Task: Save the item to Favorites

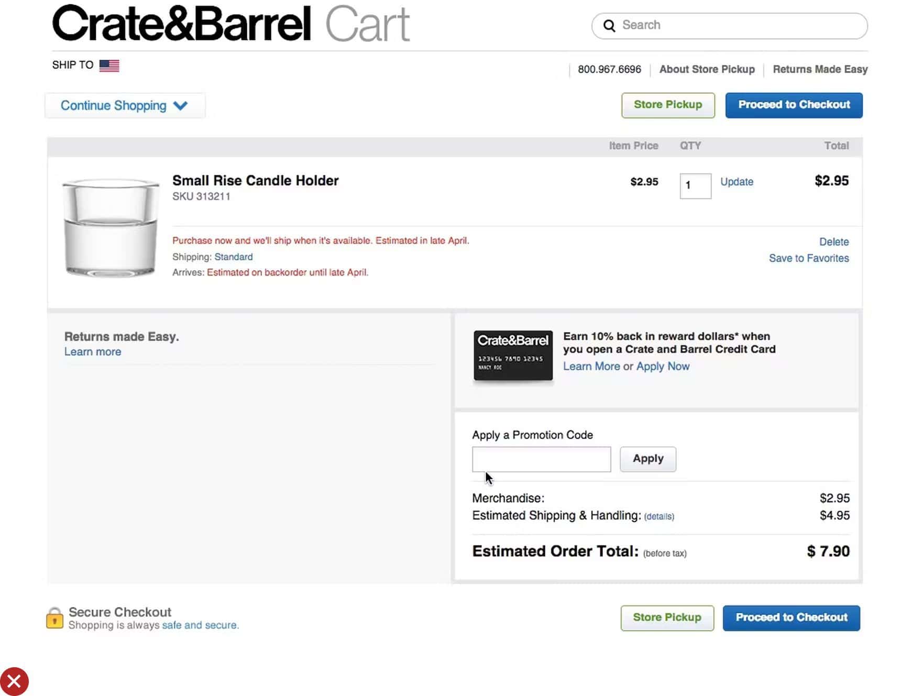Action: coord(808,258)
